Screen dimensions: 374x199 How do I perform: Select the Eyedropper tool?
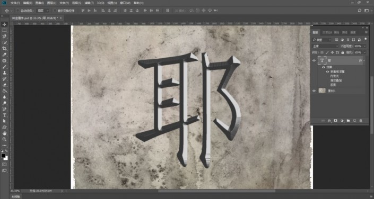[x=4, y=55]
